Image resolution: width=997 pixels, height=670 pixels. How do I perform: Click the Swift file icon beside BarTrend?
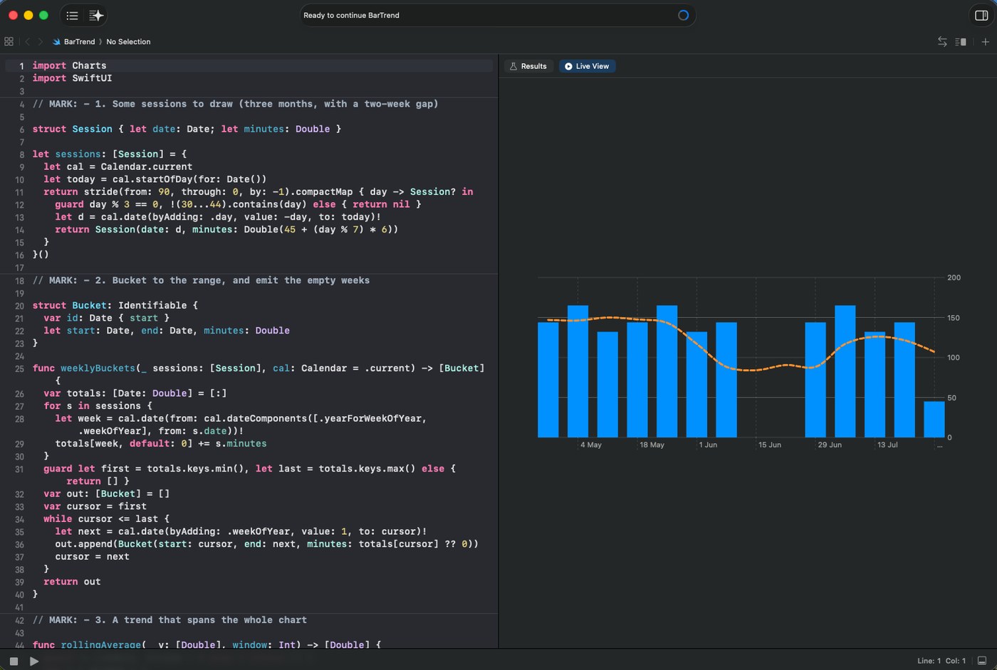coord(56,41)
